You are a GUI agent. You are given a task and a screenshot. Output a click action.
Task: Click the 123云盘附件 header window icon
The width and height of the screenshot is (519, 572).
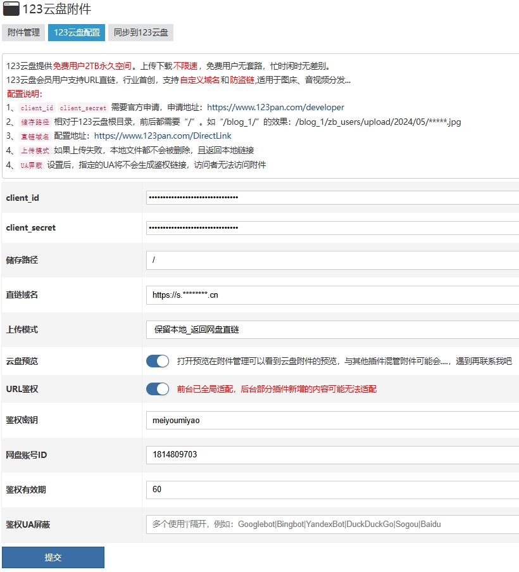click(11, 9)
